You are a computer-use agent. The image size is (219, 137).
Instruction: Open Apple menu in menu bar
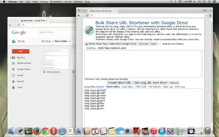[4, 2]
